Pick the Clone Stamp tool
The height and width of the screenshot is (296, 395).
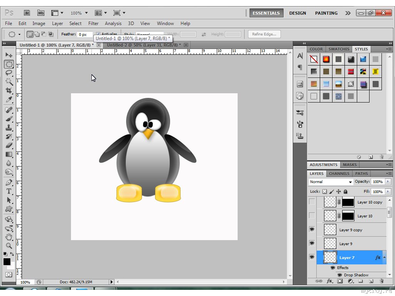point(9,128)
